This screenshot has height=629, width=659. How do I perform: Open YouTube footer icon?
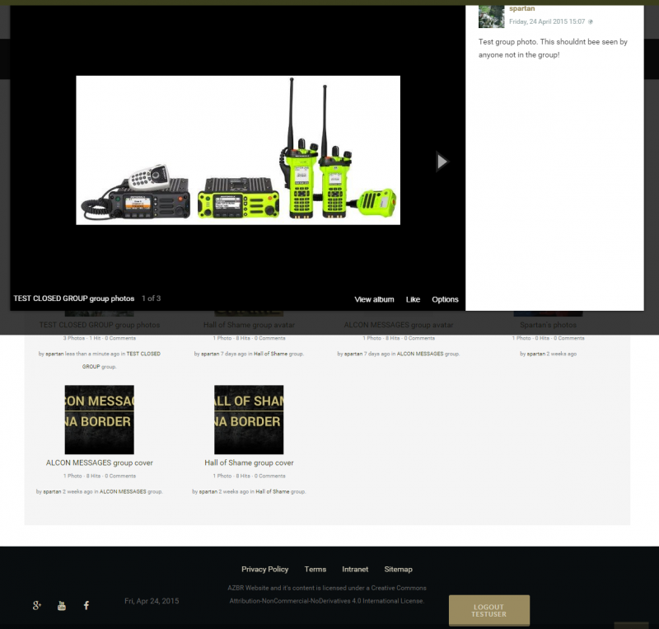point(62,605)
